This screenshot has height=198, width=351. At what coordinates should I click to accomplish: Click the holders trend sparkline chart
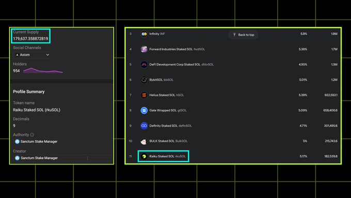[x=43, y=71]
